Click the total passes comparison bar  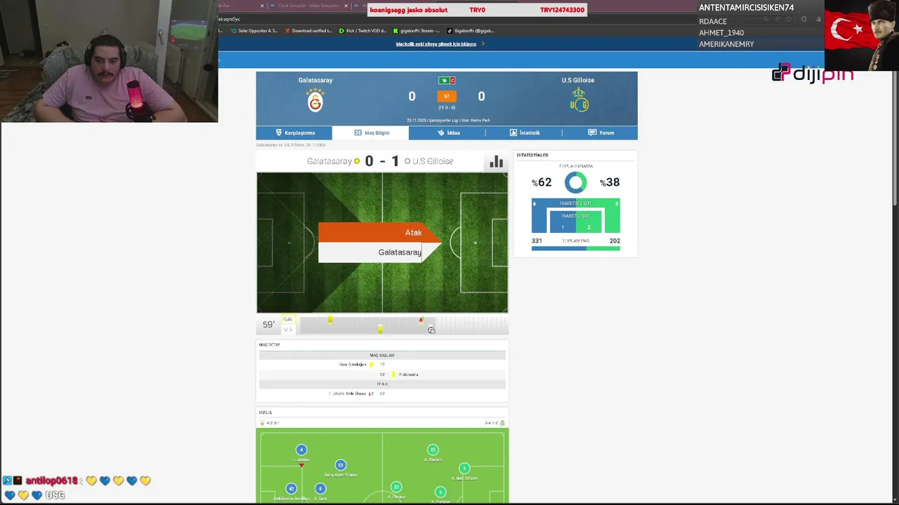pyautogui.click(x=576, y=248)
